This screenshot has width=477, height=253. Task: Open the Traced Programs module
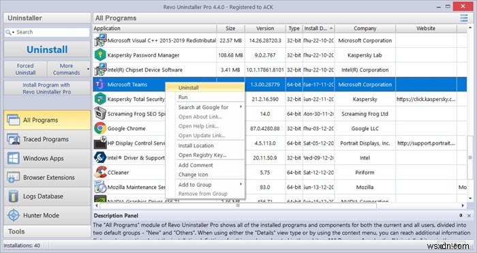click(x=47, y=139)
